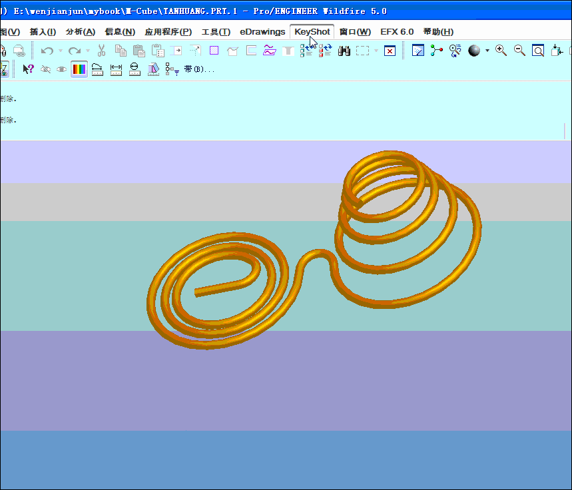The width and height of the screenshot is (572, 490).
Task: Click the Zoom In magnifier icon
Action: point(501,51)
